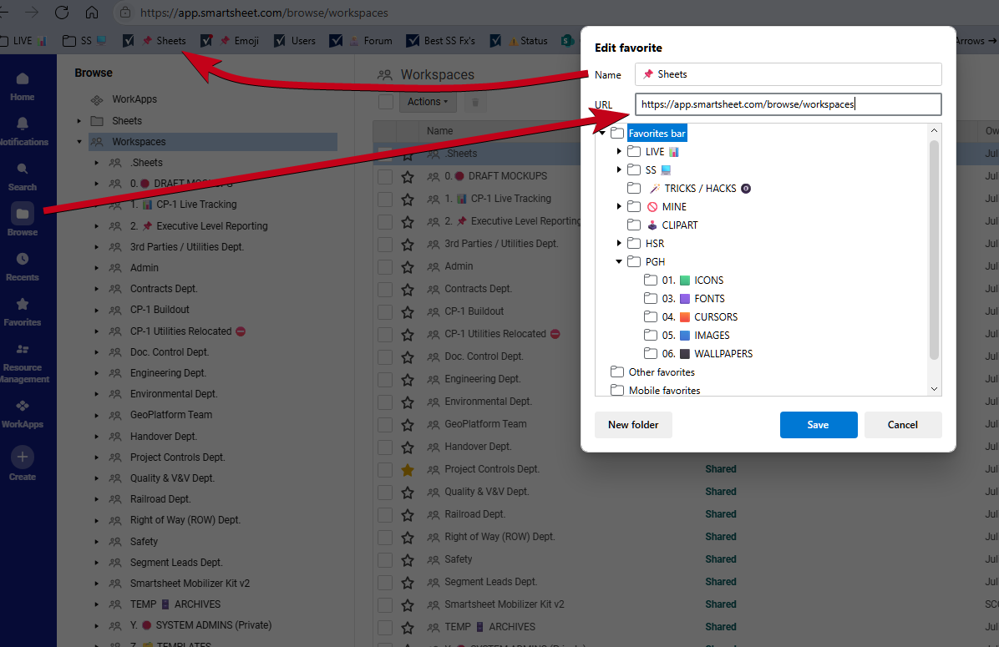Expand the HSR folder in favorites tree

619,243
